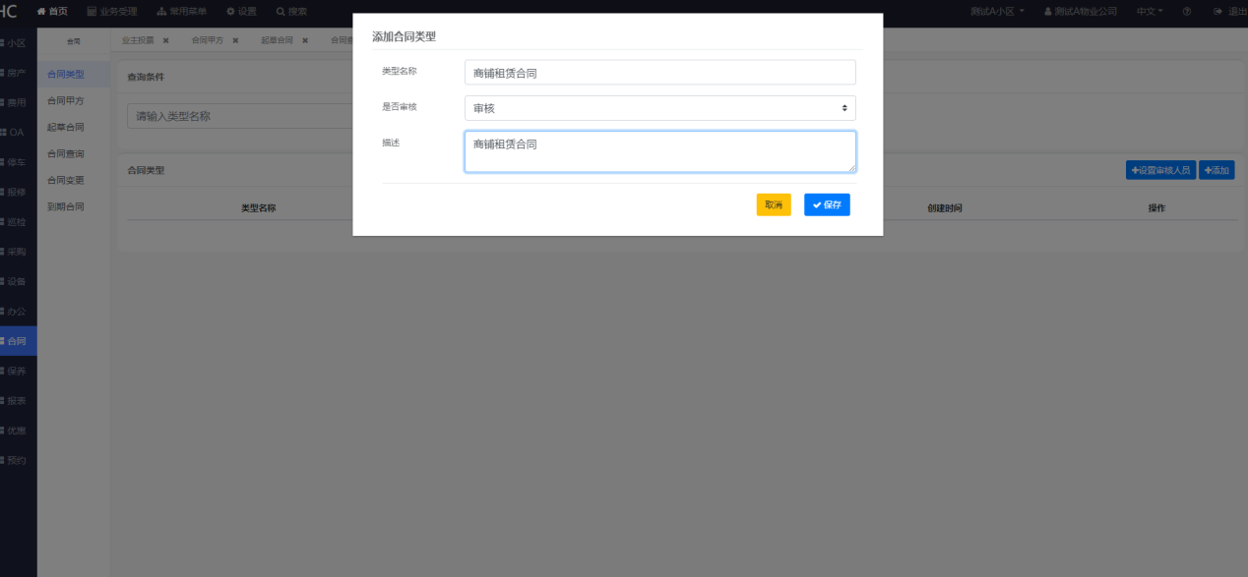This screenshot has width=1248, height=577.
Task: Switch to the 业主投票 tab
Action: pyautogui.click(x=138, y=40)
